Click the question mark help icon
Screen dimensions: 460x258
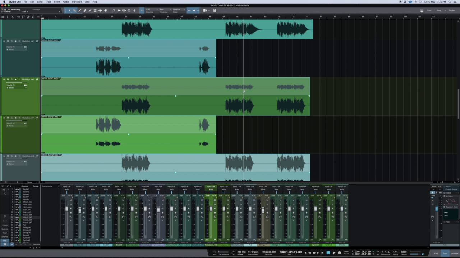[114, 10]
